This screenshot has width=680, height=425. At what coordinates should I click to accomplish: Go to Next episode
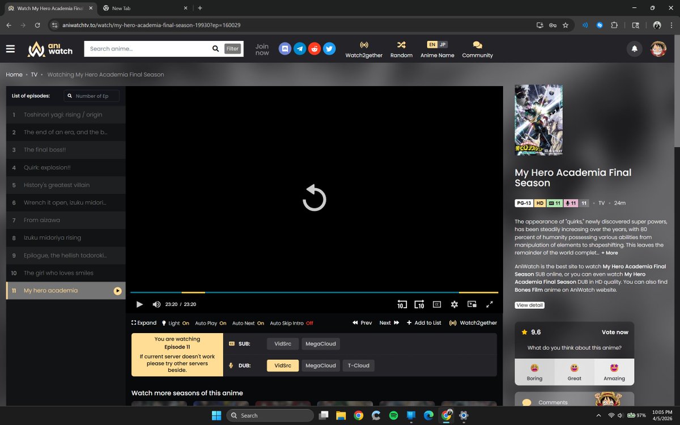pos(389,323)
